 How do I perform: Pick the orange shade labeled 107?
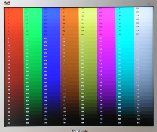click(69, 49)
